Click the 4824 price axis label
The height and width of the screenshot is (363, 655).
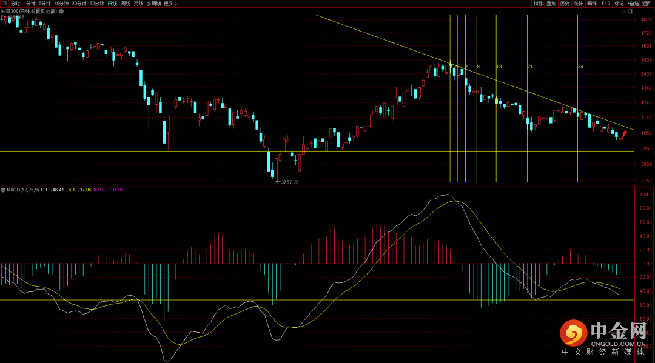(x=646, y=19)
